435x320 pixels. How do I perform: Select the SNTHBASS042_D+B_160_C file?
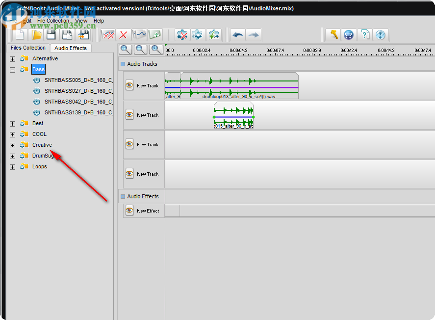[x=78, y=102]
